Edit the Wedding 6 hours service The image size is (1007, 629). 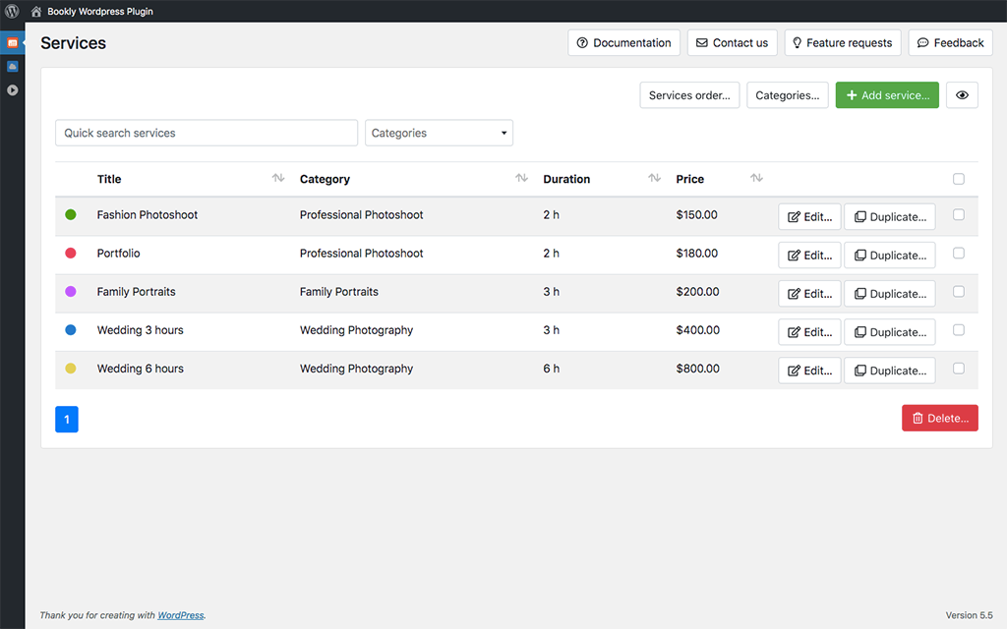809,371
